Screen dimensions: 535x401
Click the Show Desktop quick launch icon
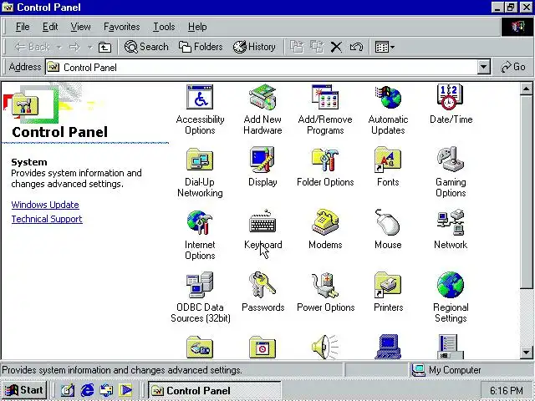(x=68, y=390)
